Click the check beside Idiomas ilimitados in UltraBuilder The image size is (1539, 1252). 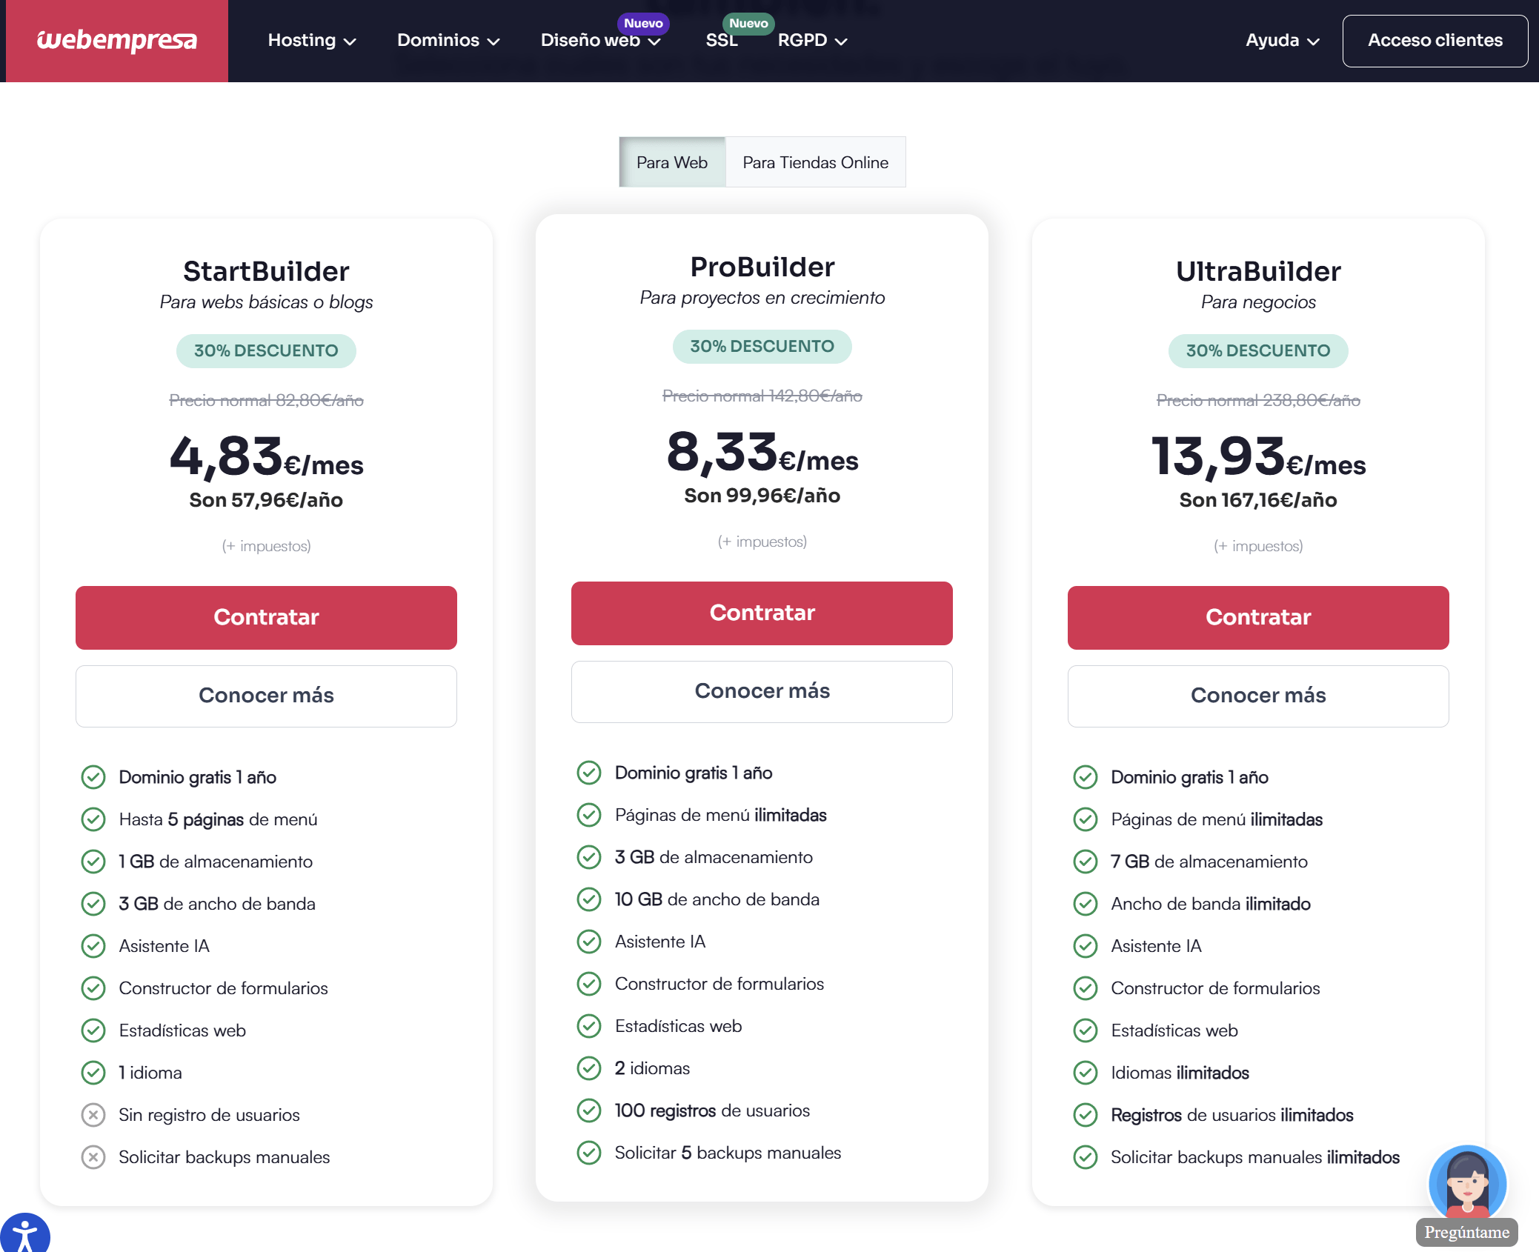point(1086,1072)
